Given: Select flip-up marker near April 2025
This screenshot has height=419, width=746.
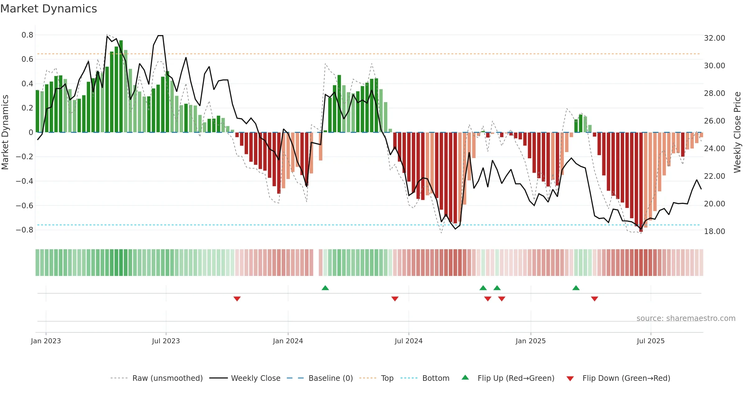Looking at the screenshot, I should pyautogui.click(x=576, y=288).
